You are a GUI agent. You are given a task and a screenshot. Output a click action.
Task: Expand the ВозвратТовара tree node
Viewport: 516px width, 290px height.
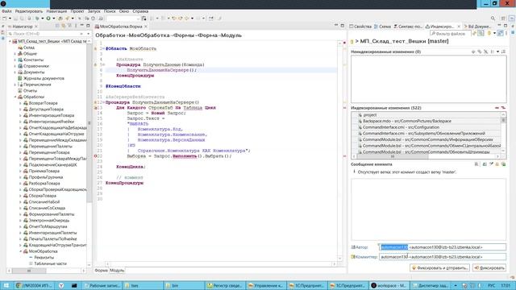(20, 103)
